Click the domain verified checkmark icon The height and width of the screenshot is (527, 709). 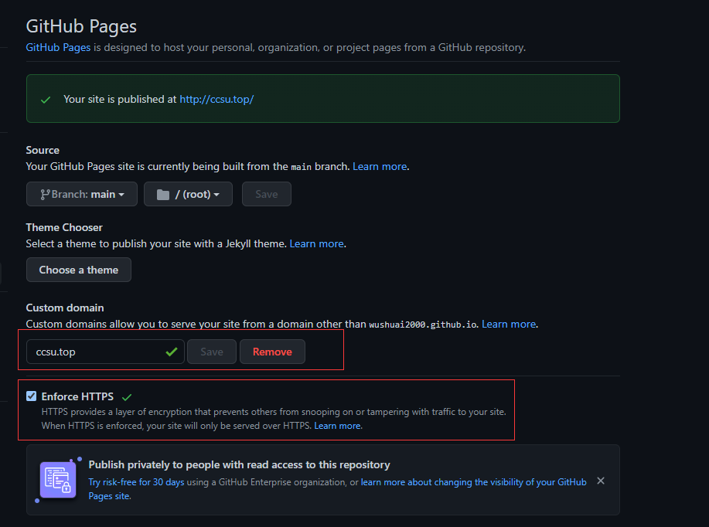coord(172,352)
